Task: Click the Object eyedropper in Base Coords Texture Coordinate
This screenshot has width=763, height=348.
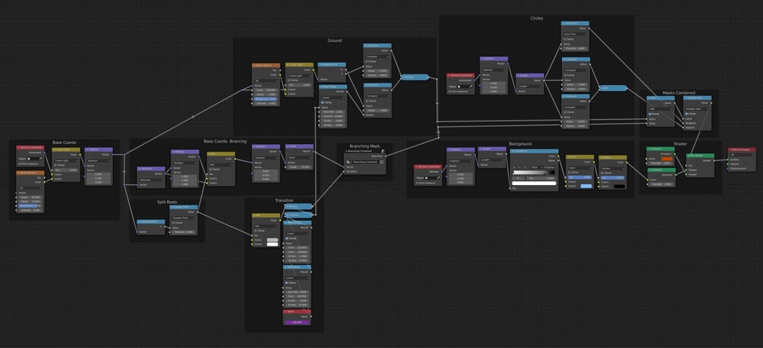Action: coord(40,159)
